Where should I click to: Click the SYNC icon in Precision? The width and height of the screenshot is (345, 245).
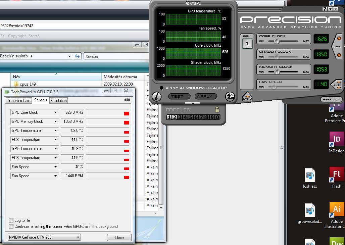pyautogui.click(x=247, y=97)
